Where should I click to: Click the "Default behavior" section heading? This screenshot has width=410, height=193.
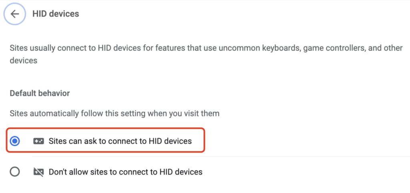(40, 93)
